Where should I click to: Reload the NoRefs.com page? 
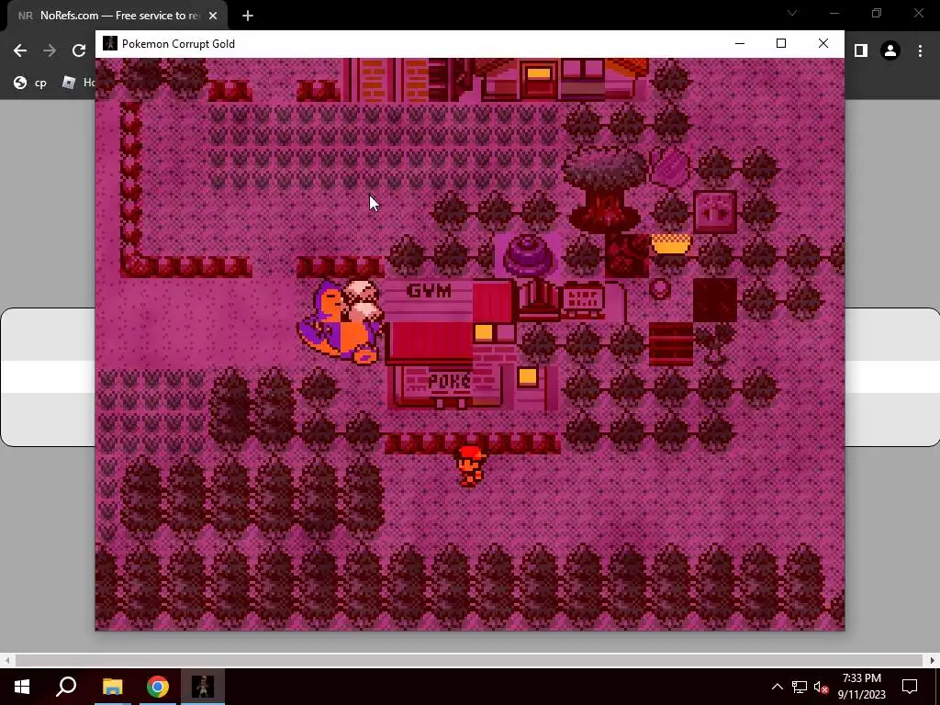point(79,51)
